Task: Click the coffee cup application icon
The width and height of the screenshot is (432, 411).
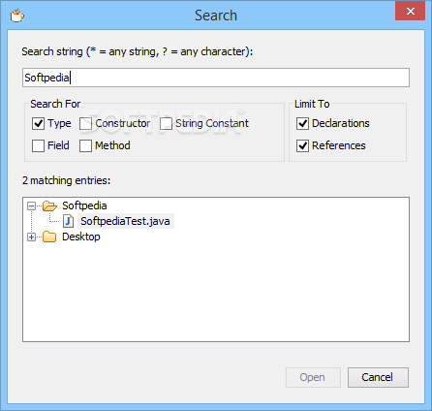Action: pyautogui.click(x=16, y=16)
